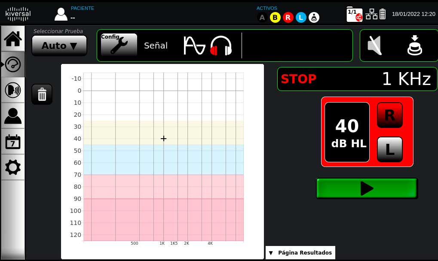Select the right ear R button
This screenshot has height=261, width=438.
389,115
